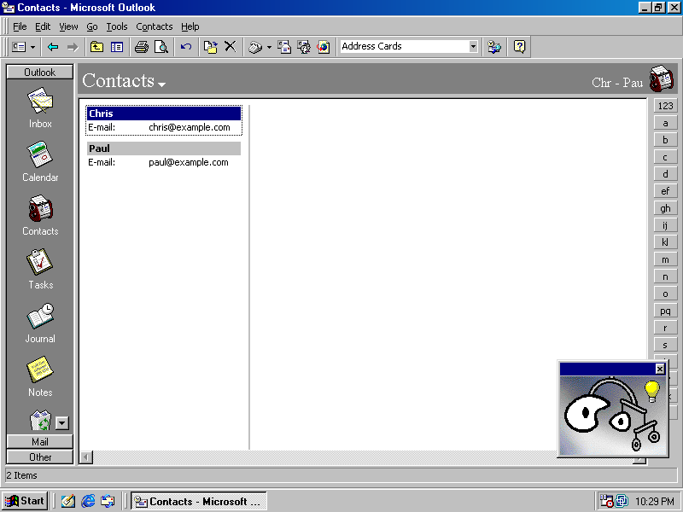Jump to the ef index tab

(x=665, y=191)
